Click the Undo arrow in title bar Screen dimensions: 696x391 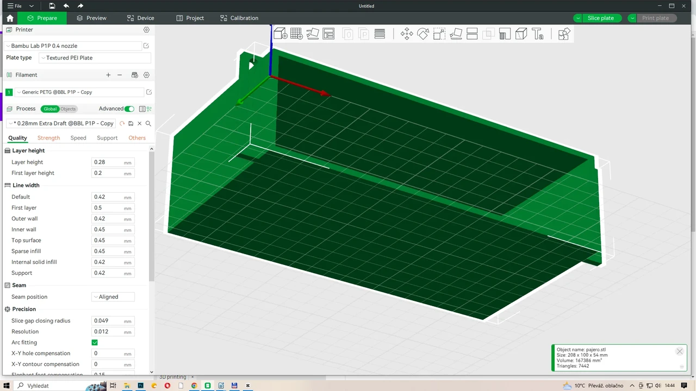66,6
